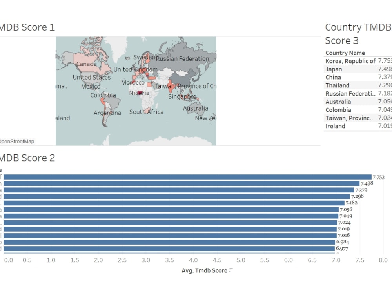Select Australia on the map view
This screenshot has height=294, width=392.
(196, 108)
